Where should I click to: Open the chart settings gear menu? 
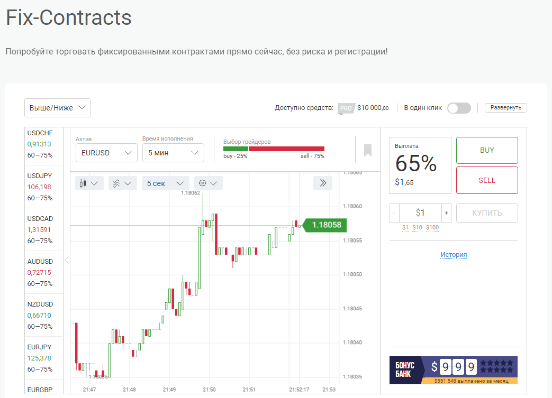click(x=208, y=183)
